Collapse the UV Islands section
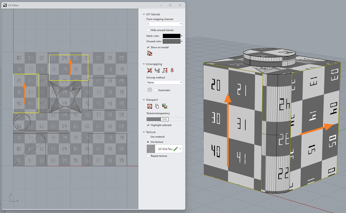 tap(144, 14)
